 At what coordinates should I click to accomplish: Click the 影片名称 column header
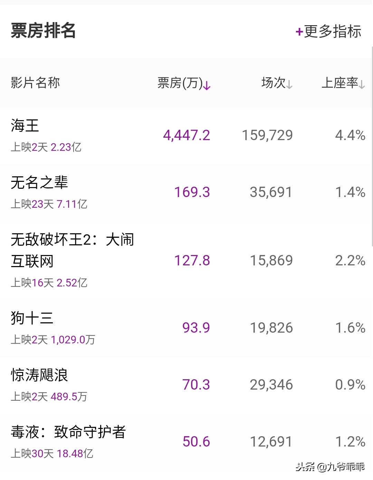tap(36, 83)
